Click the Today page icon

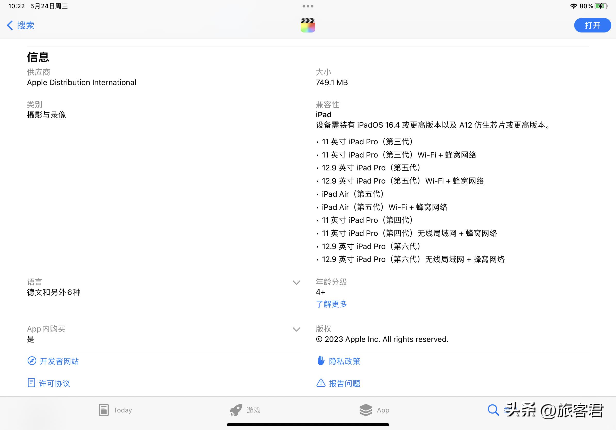pos(104,410)
